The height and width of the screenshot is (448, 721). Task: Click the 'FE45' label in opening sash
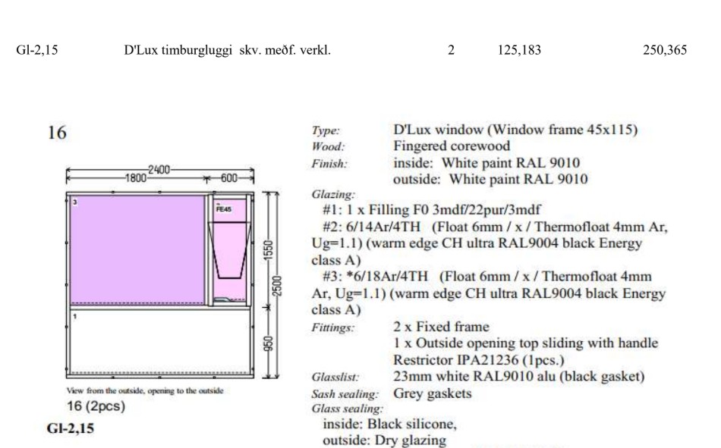pyautogui.click(x=223, y=209)
